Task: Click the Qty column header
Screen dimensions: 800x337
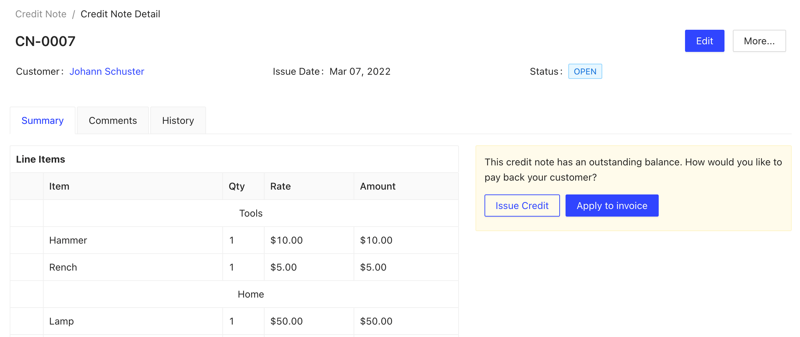Action: point(237,186)
